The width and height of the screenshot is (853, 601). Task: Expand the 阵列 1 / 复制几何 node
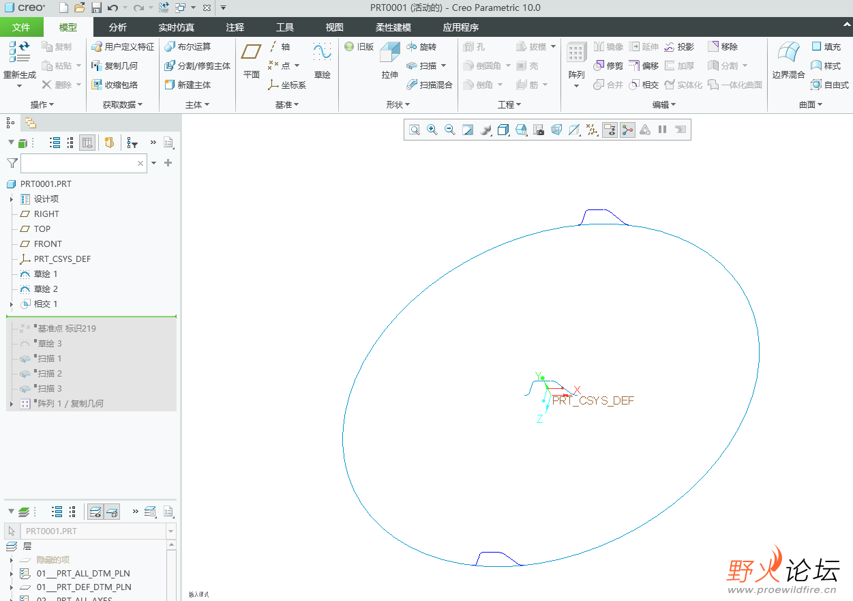tap(12, 404)
